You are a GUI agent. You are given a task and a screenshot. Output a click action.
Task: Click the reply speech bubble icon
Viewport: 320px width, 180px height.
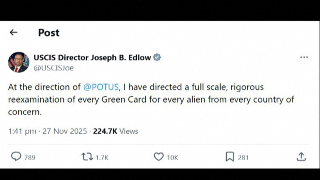pyautogui.click(x=16, y=157)
